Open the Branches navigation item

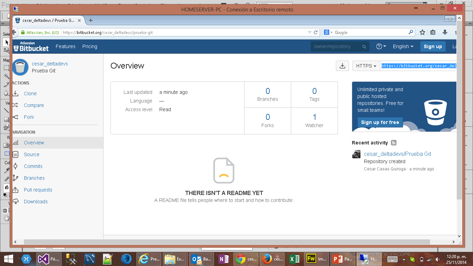click(x=34, y=178)
